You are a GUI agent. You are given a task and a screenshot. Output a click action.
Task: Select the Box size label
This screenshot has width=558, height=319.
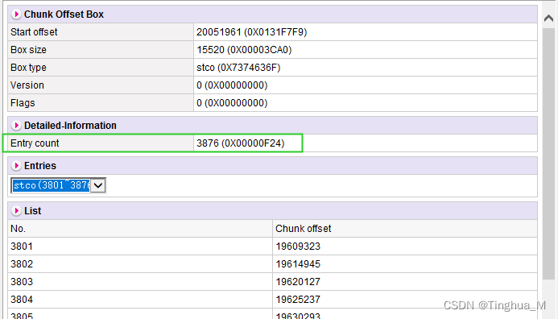[x=28, y=50]
